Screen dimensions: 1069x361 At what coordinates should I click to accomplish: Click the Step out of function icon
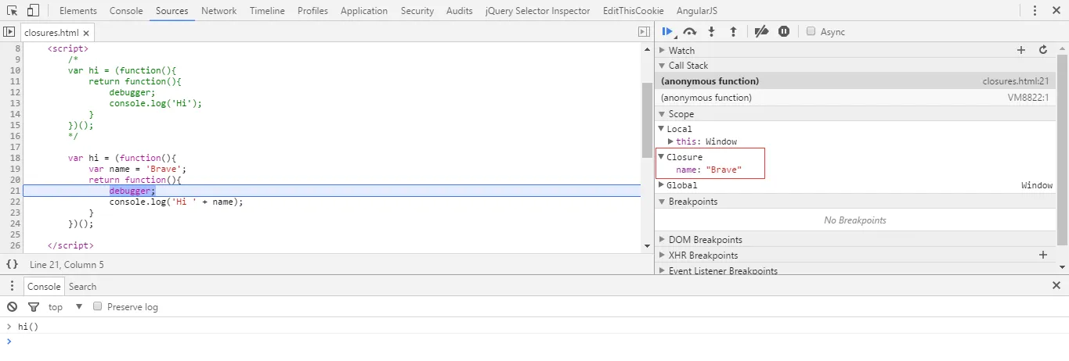click(733, 32)
